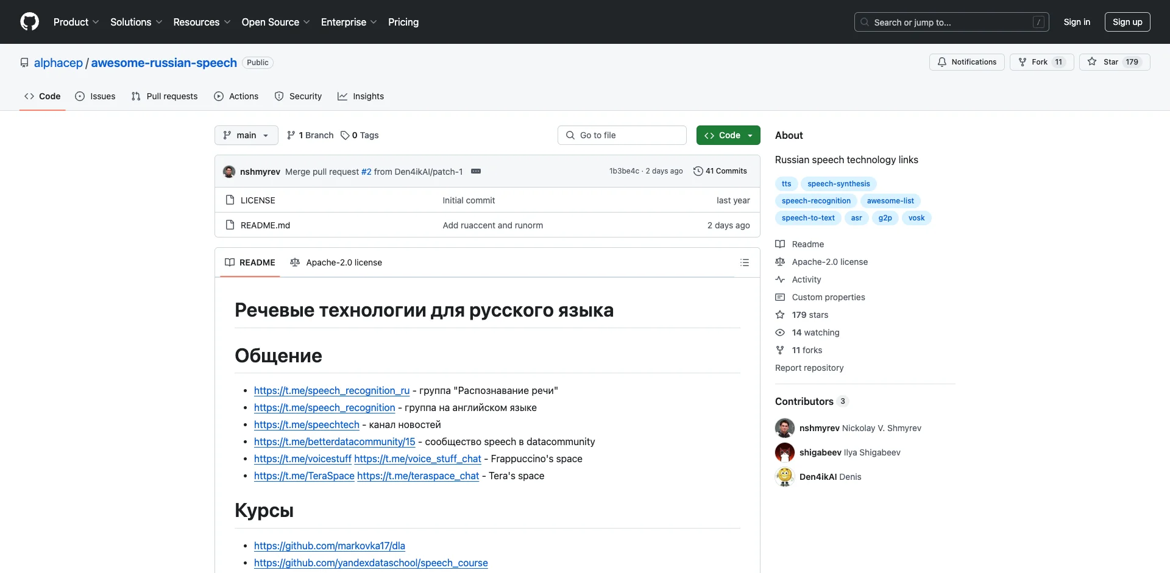View the 179 stars link
This screenshot has height=573, width=1170.
coord(802,315)
